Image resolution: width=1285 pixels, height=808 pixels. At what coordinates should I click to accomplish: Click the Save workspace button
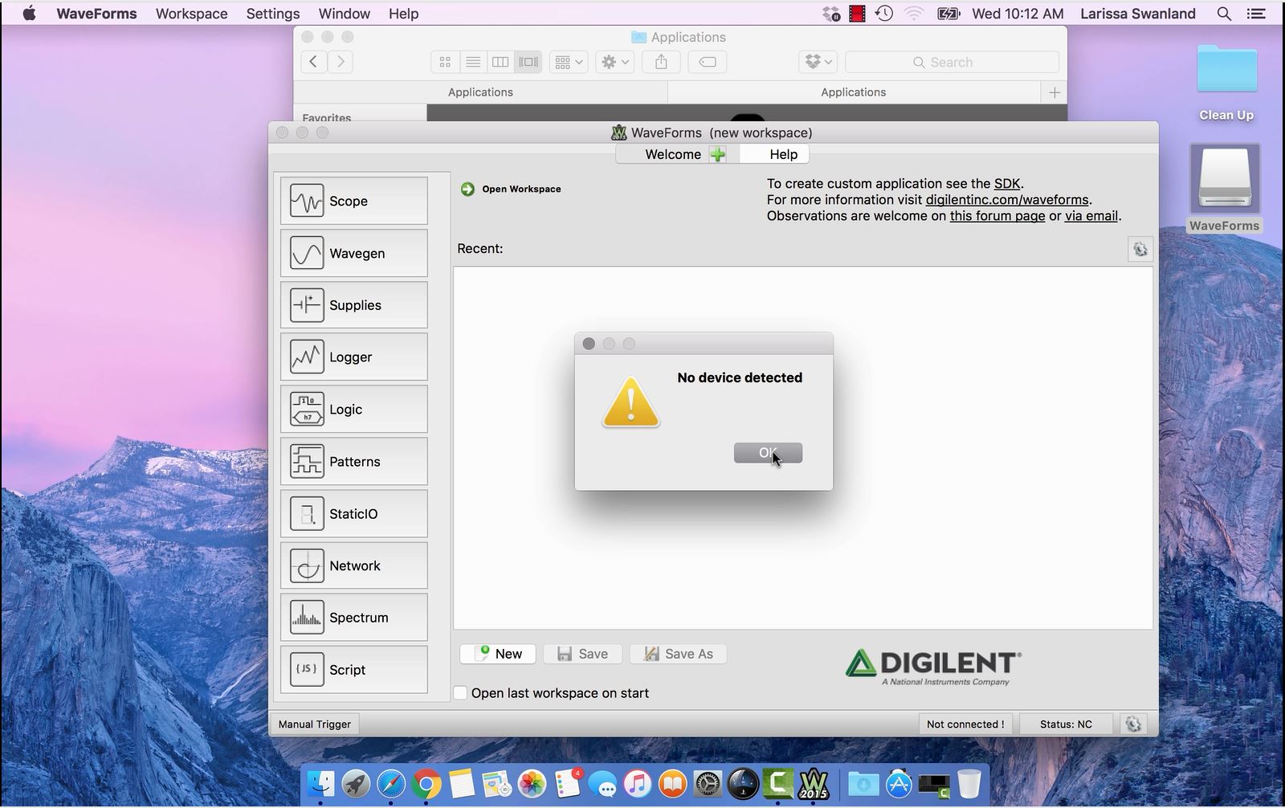tap(582, 654)
